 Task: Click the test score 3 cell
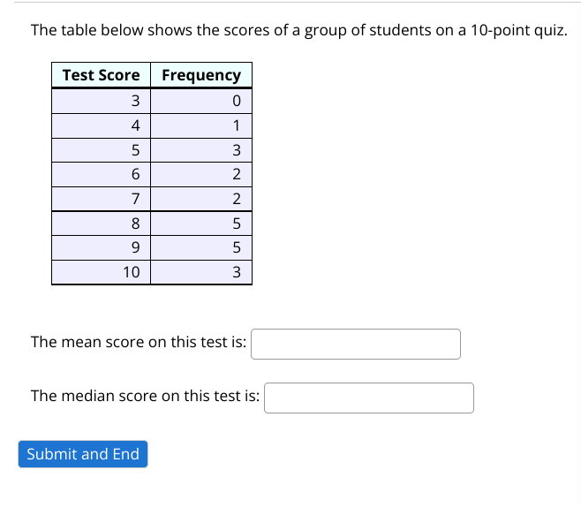pyautogui.click(x=102, y=101)
